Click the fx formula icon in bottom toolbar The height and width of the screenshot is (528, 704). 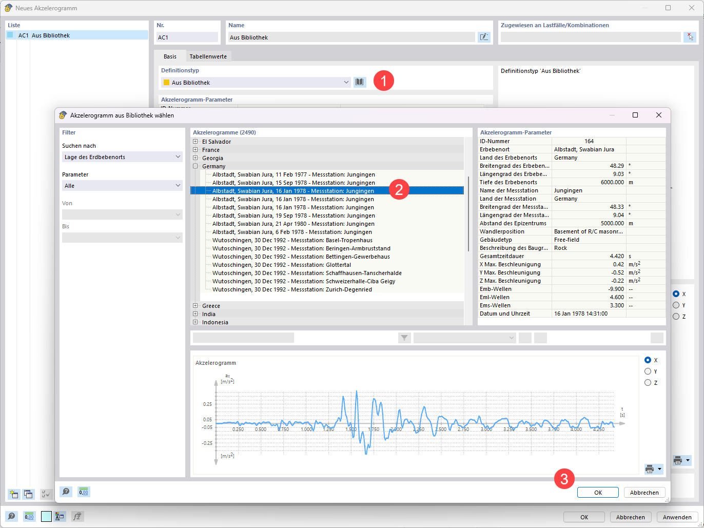(77, 516)
